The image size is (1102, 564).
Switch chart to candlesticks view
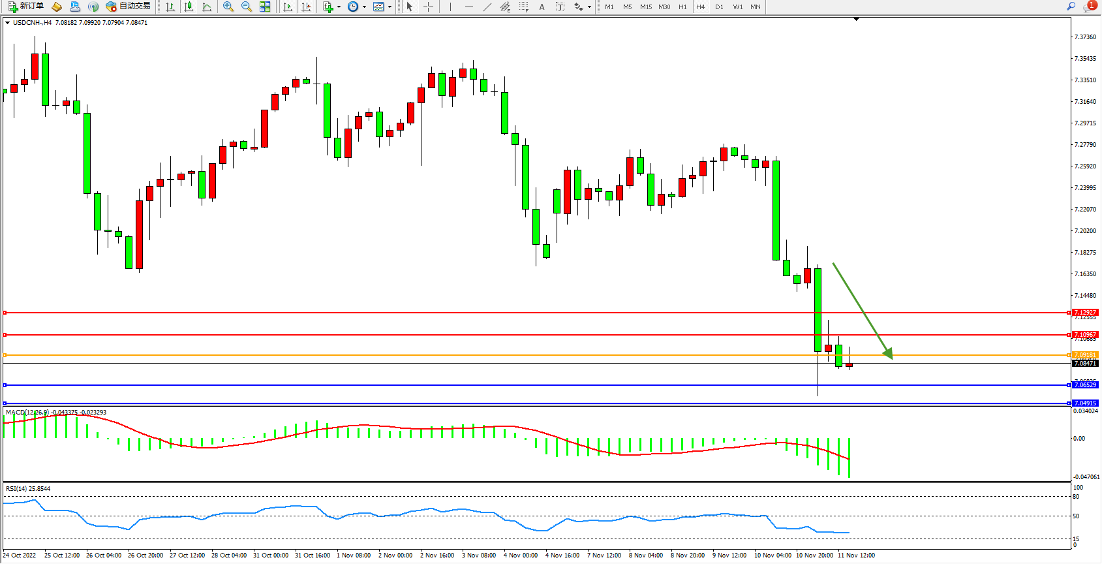(x=189, y=7)
